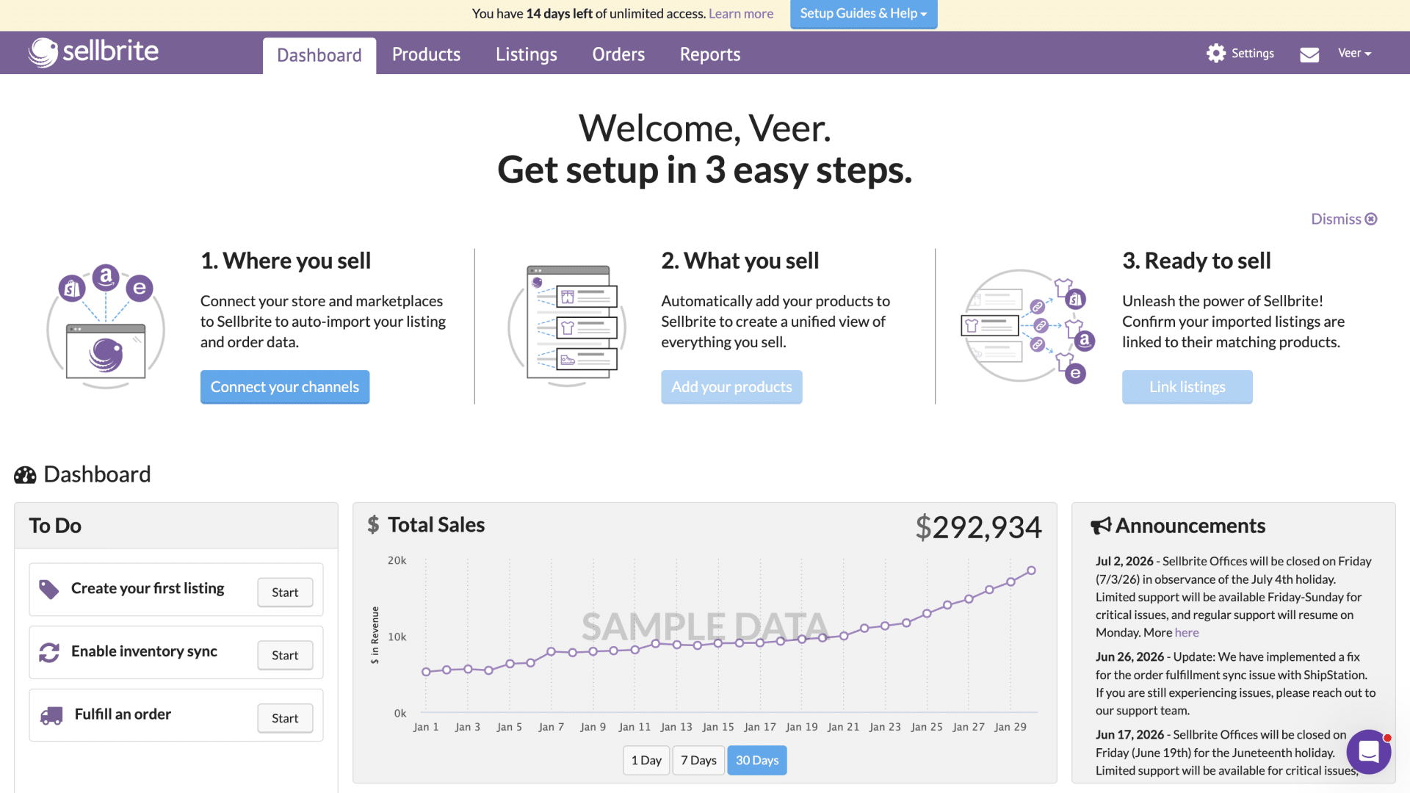This screenshot has height=793, width=1410.
Task: Click the link listings illustration for step 3
Action: 1027,326
